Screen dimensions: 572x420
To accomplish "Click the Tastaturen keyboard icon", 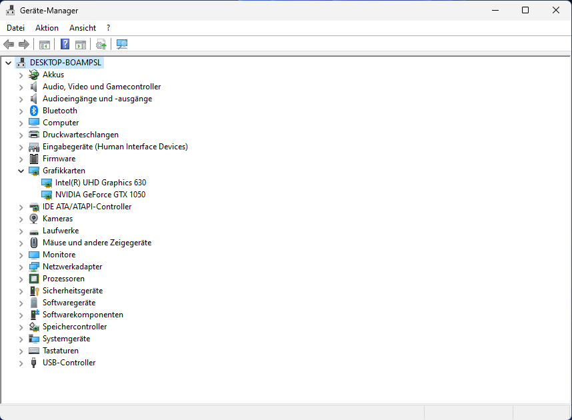I will (x=33, y=350).
